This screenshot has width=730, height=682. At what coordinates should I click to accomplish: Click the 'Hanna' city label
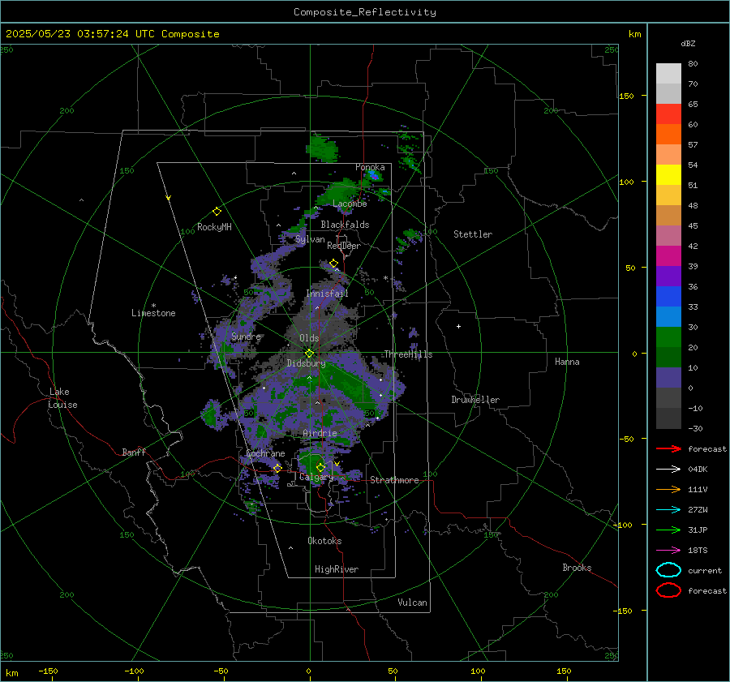567,362
